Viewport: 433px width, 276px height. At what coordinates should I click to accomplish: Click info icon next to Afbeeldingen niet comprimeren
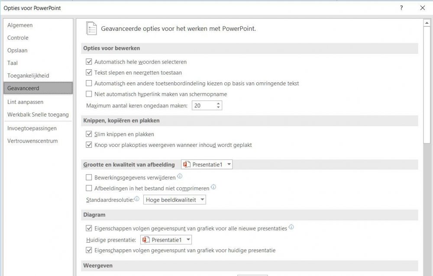pyautogui.click(x=213, y=188)
